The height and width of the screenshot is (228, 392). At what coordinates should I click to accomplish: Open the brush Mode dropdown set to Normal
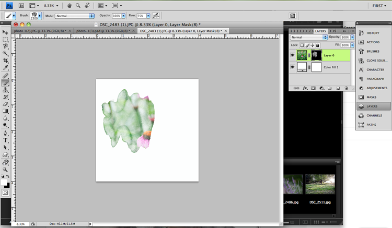tap(75, 16)
